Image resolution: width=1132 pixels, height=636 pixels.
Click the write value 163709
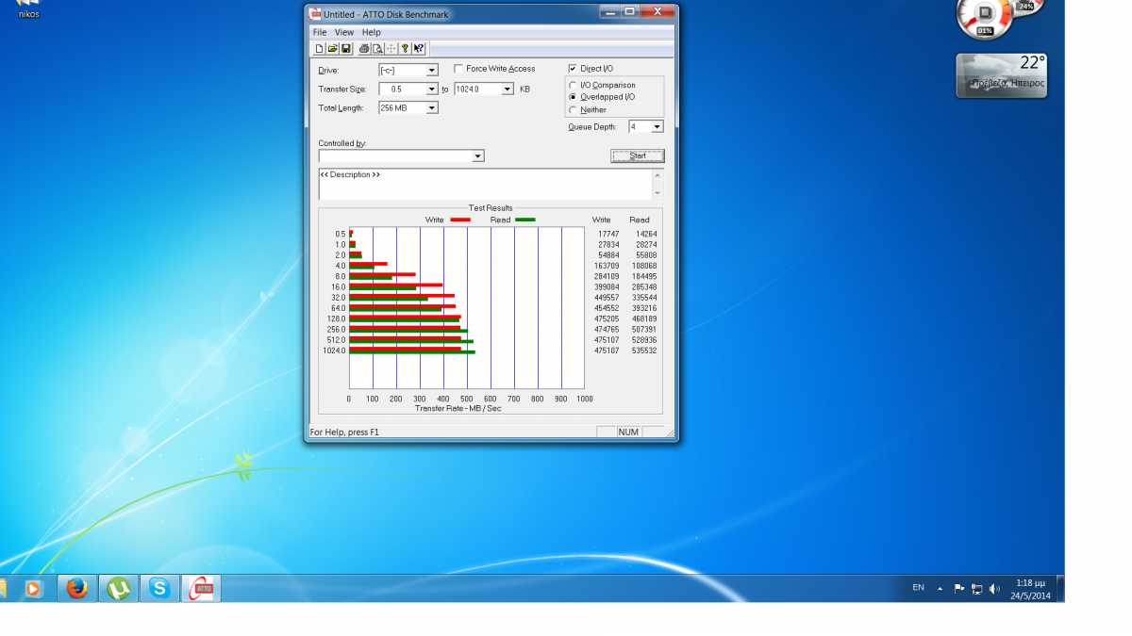[607, 266]
